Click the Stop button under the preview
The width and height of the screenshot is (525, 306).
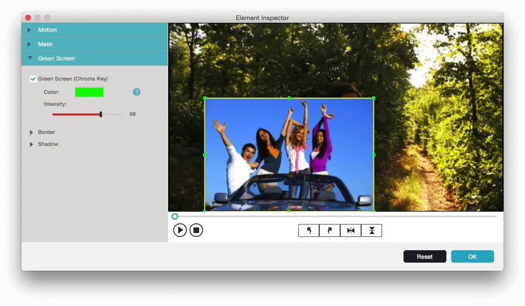point(196,230)
